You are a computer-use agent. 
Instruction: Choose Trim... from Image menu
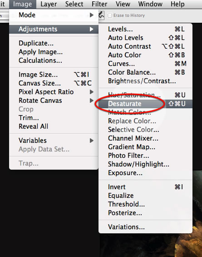tap(54, 118)
